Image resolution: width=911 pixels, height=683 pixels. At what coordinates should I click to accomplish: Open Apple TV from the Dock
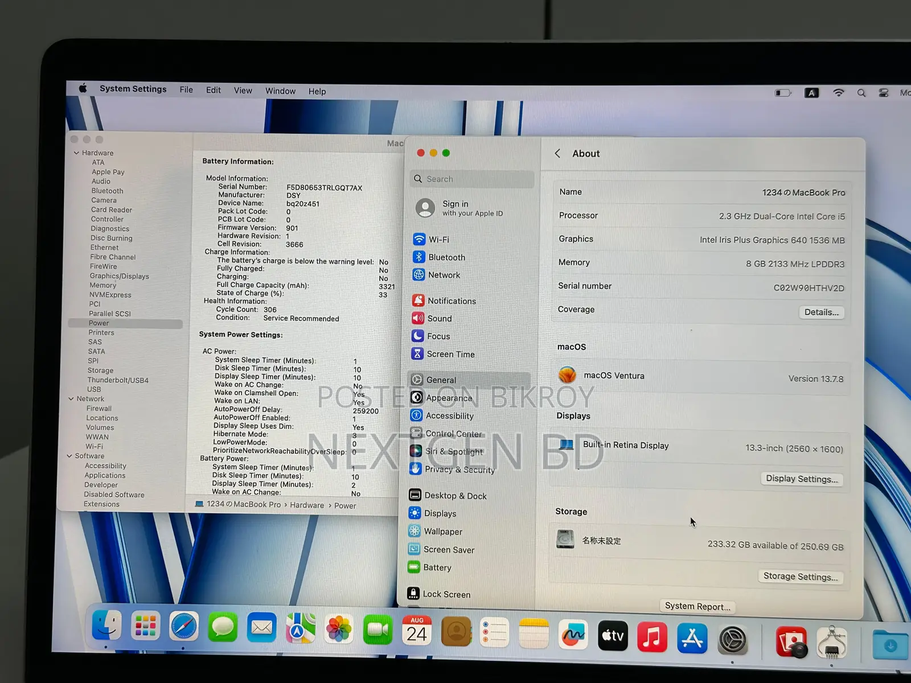click(613, 635)
